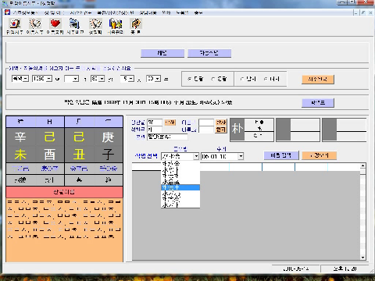Screen dimensions: 375x281
Task: Click the upper small orange button before the 朴 box
Action: pos(221,123)
